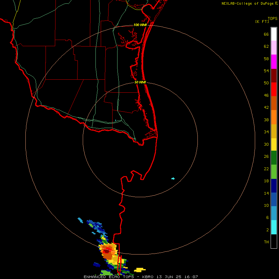Click the legend value 58
This screenshot has height=279, width=279.
[x=266, y=59]
